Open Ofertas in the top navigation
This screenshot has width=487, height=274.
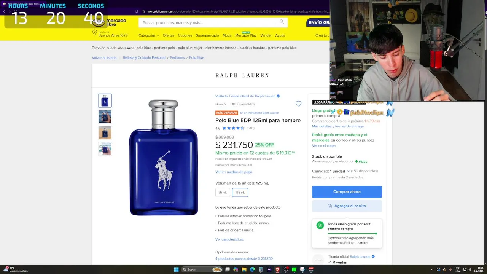click(169, 35)
